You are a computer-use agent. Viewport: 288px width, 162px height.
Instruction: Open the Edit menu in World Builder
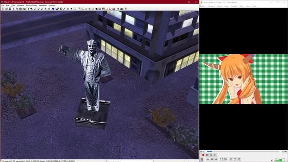[x=8, y=5]
